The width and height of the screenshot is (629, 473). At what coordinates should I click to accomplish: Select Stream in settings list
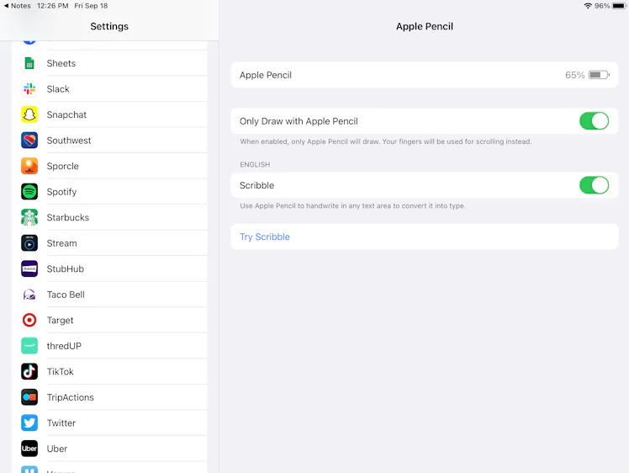click(109, 243)
